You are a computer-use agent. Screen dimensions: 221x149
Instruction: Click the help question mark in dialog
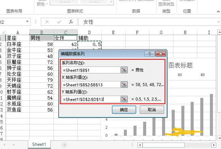click(x=150, y=54)
